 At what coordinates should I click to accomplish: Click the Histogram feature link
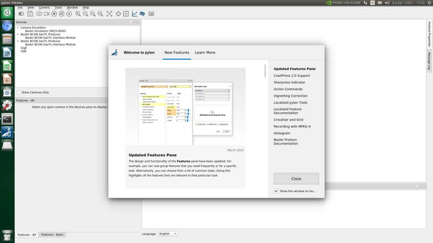click(281, 133)
